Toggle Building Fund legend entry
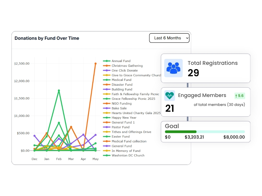Image resolution: width=262 pixels, height=196 pixels. [x=118, y=89]
